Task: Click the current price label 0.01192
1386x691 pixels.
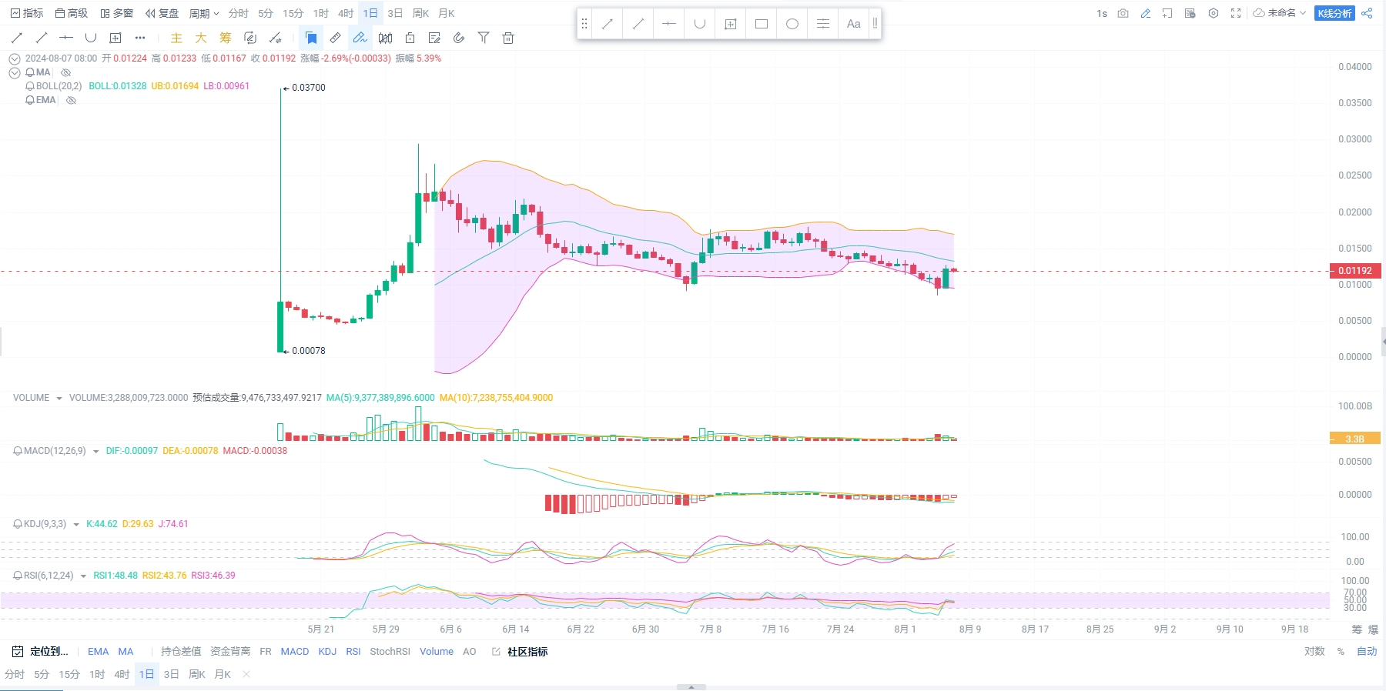Action: (1355, 271)
